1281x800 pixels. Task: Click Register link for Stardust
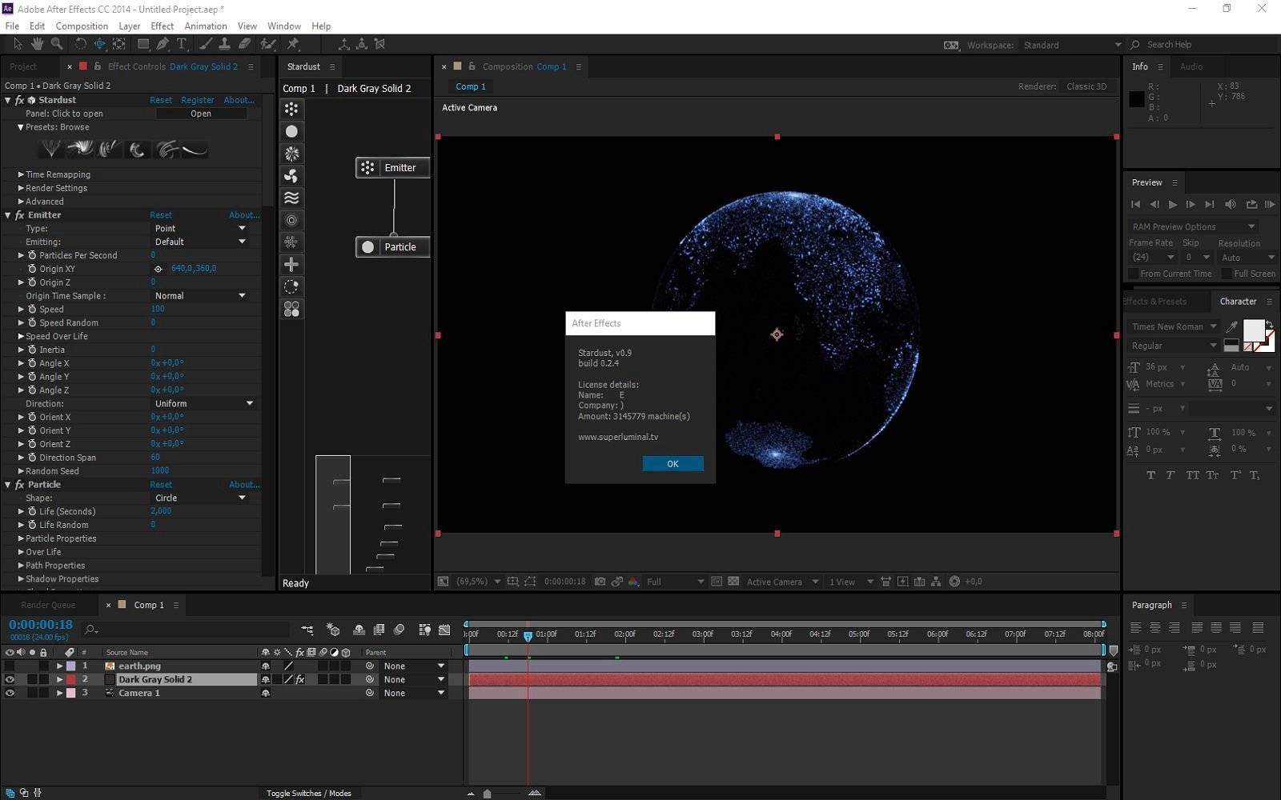(197, 100)
